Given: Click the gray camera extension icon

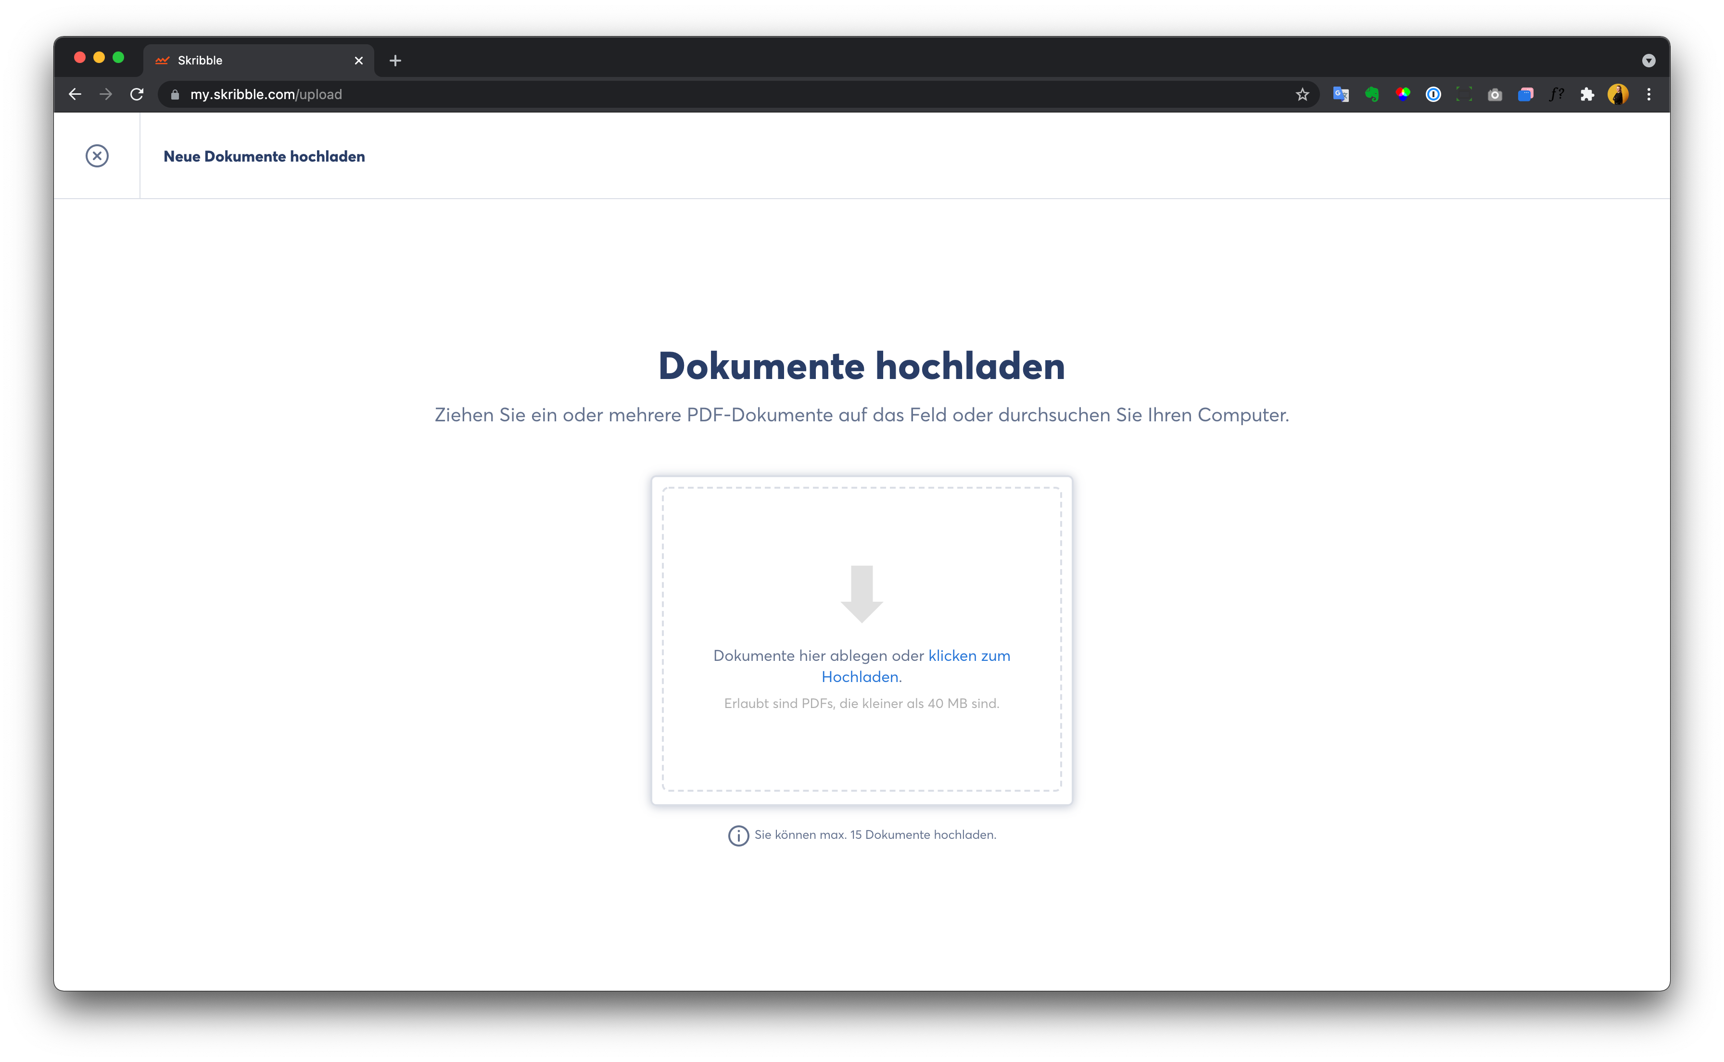Looking at the screenshot, I should click(x=1495, y=95).
